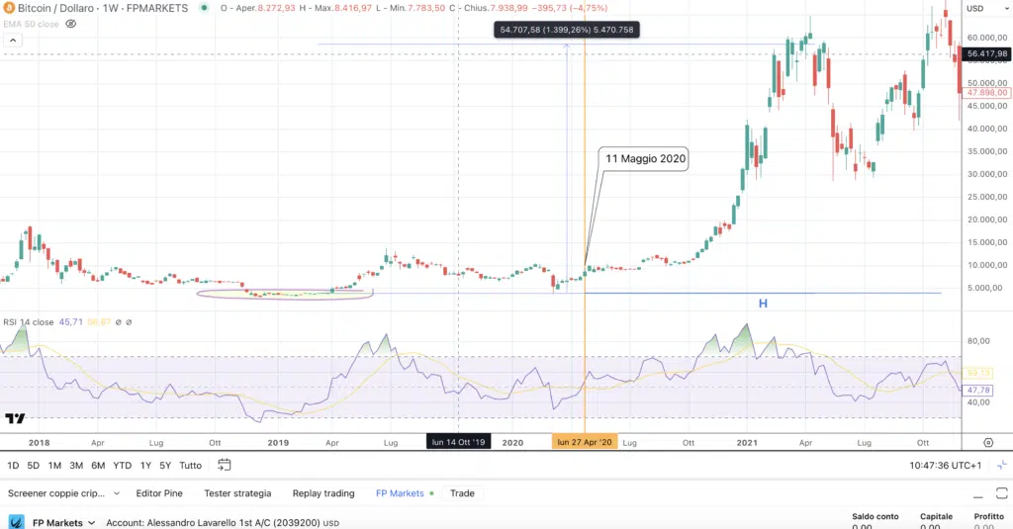Click the 60.000,00 price axis label
The width and height of the screenshot is (1013, 529).
click(987, 38)
